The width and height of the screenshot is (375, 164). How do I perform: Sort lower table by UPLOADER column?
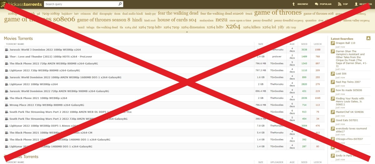tap(277, 162)
